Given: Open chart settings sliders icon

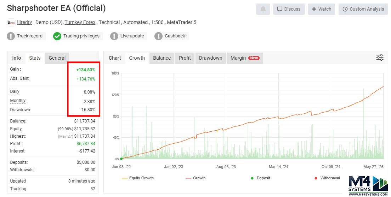Looking at the screenshot, I should pos(380,58).
